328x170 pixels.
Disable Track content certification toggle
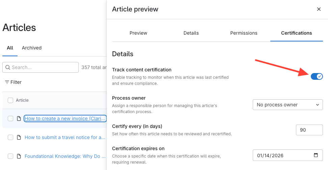[x=317, y=76]
